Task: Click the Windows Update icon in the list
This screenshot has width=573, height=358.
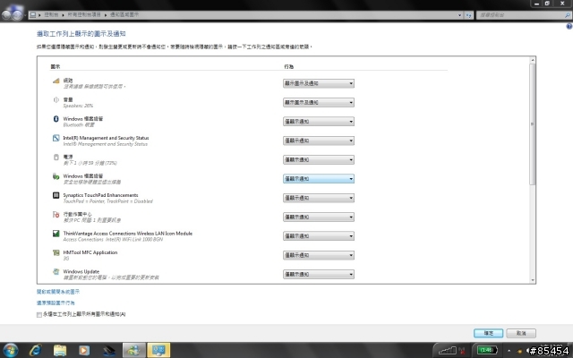Action: (56, 271)
